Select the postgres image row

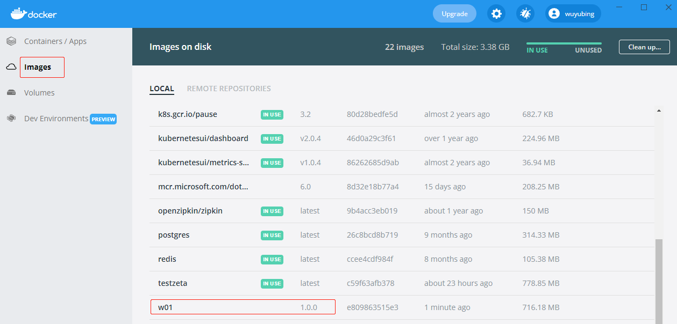[x=402, y=235]
